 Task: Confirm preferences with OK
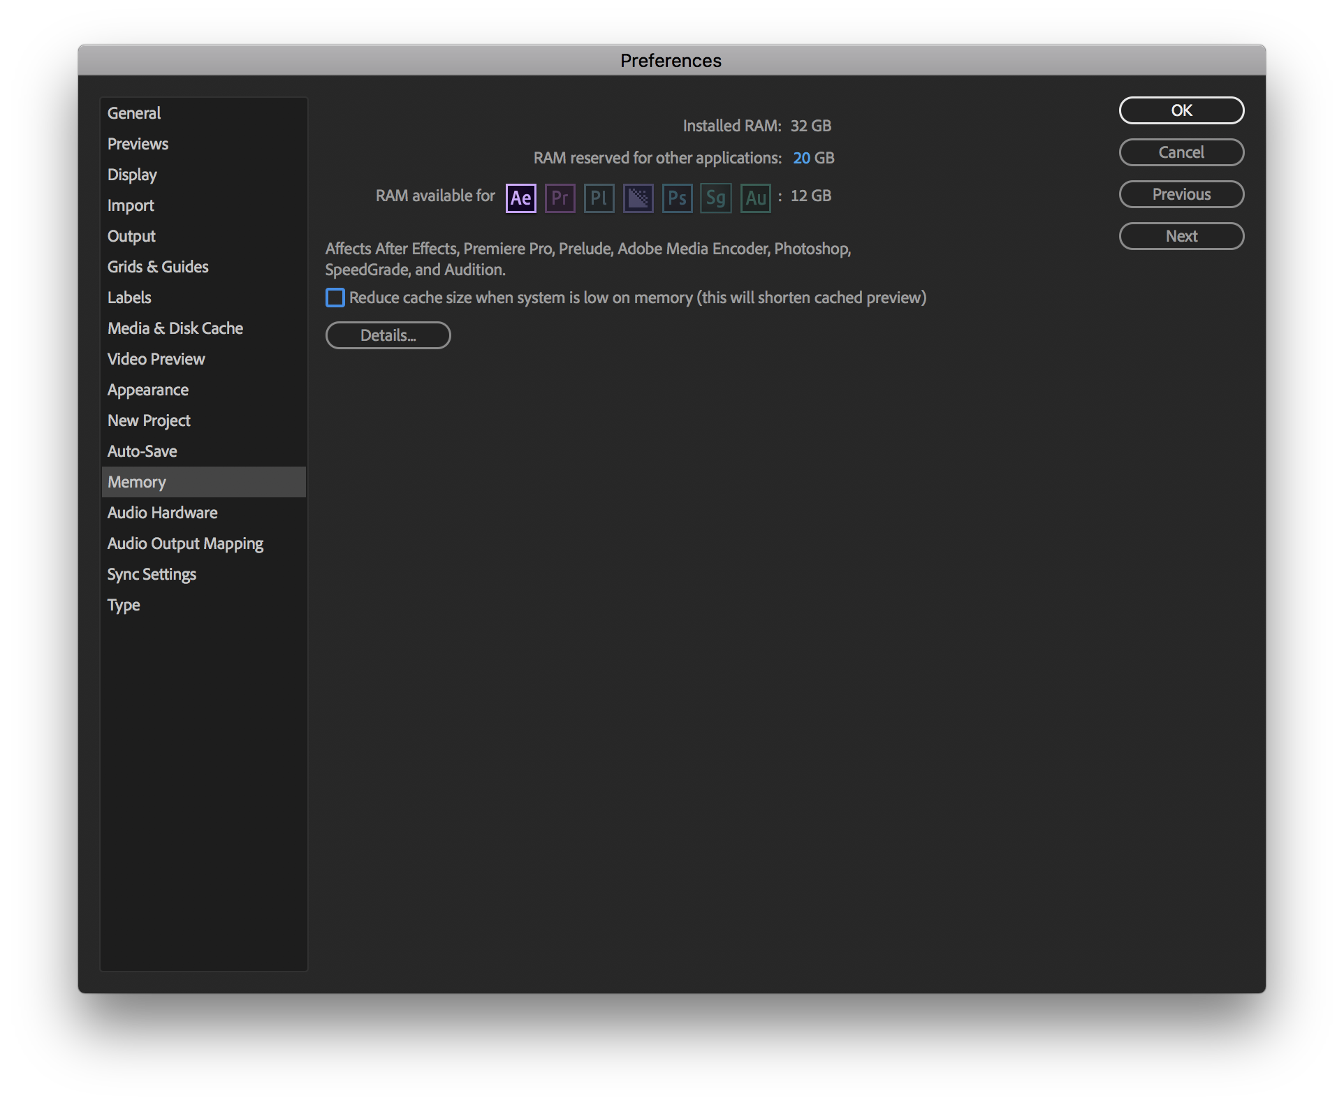pyautogui.click(x=1181, y=110)
